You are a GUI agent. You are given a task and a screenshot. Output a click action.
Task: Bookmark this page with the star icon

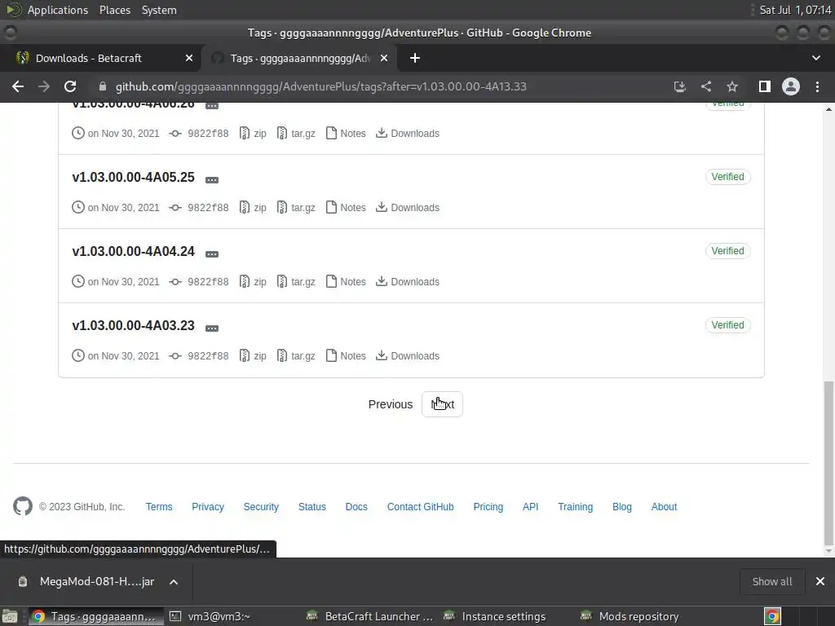point(732,86)
